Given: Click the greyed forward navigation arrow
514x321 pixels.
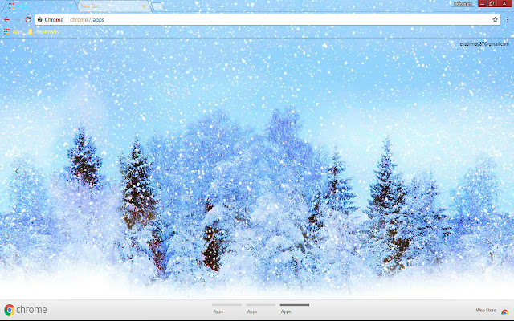Looking at the screenshot, I should click(18, 19).
